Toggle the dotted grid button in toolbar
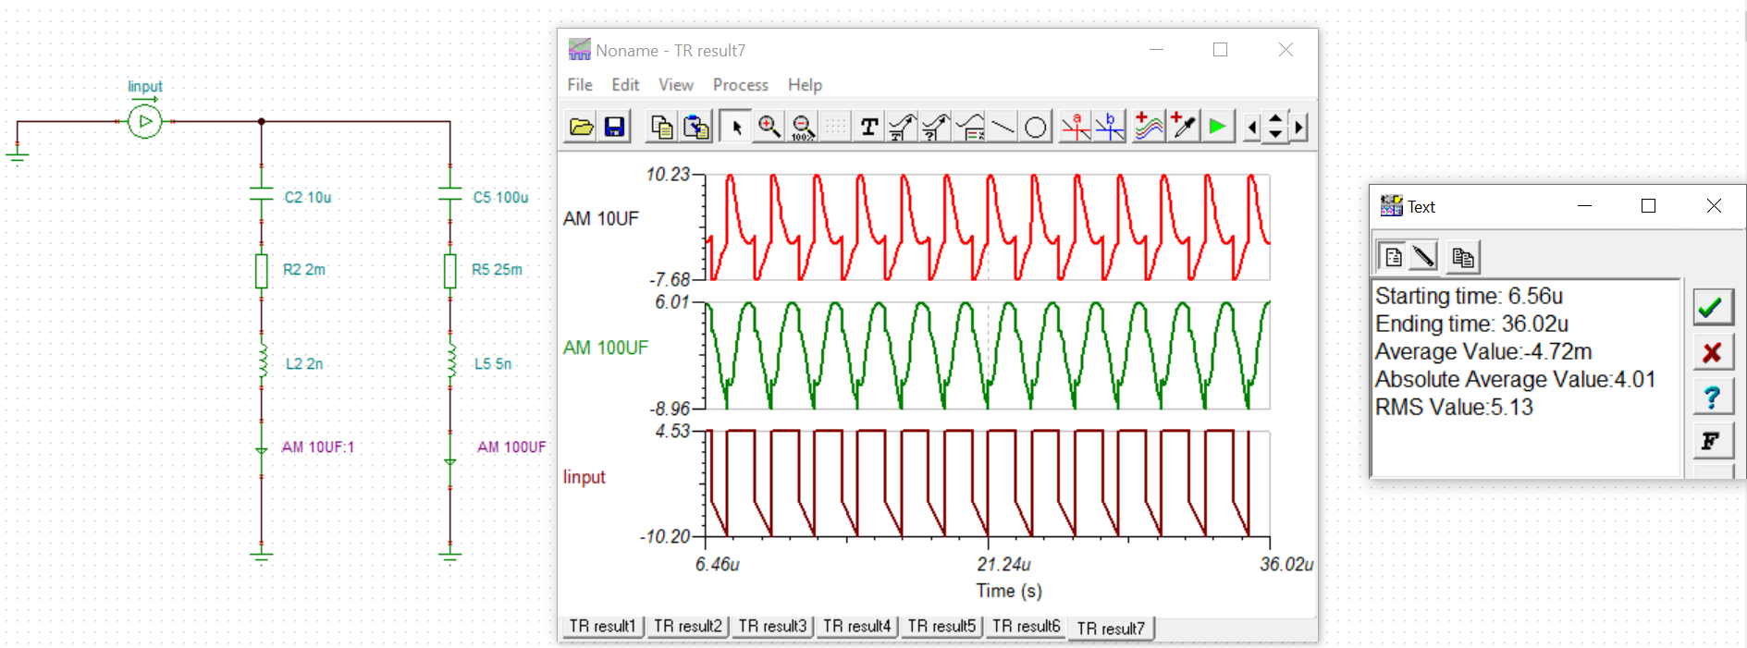 coord(835,127)
